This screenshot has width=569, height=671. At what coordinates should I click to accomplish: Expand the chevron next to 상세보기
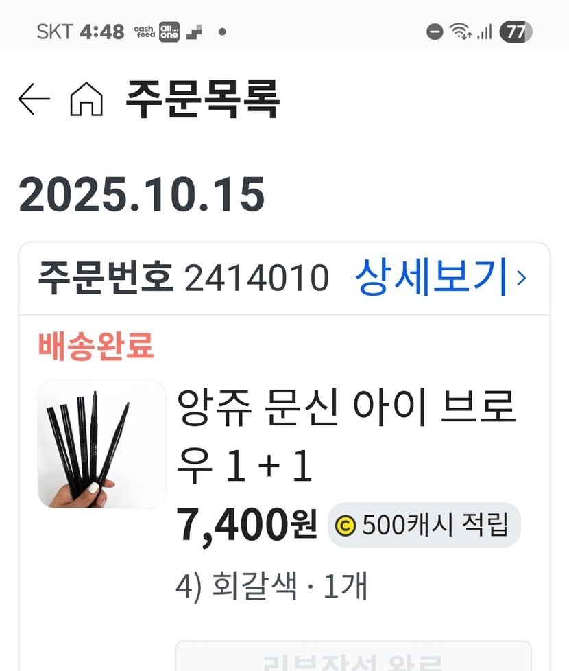521,278
